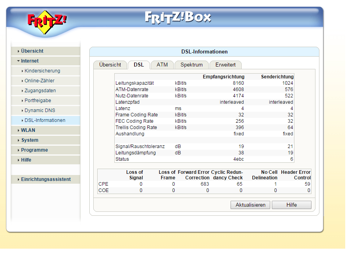Select CPE Header Error Control value 59

tap(308, 185)
